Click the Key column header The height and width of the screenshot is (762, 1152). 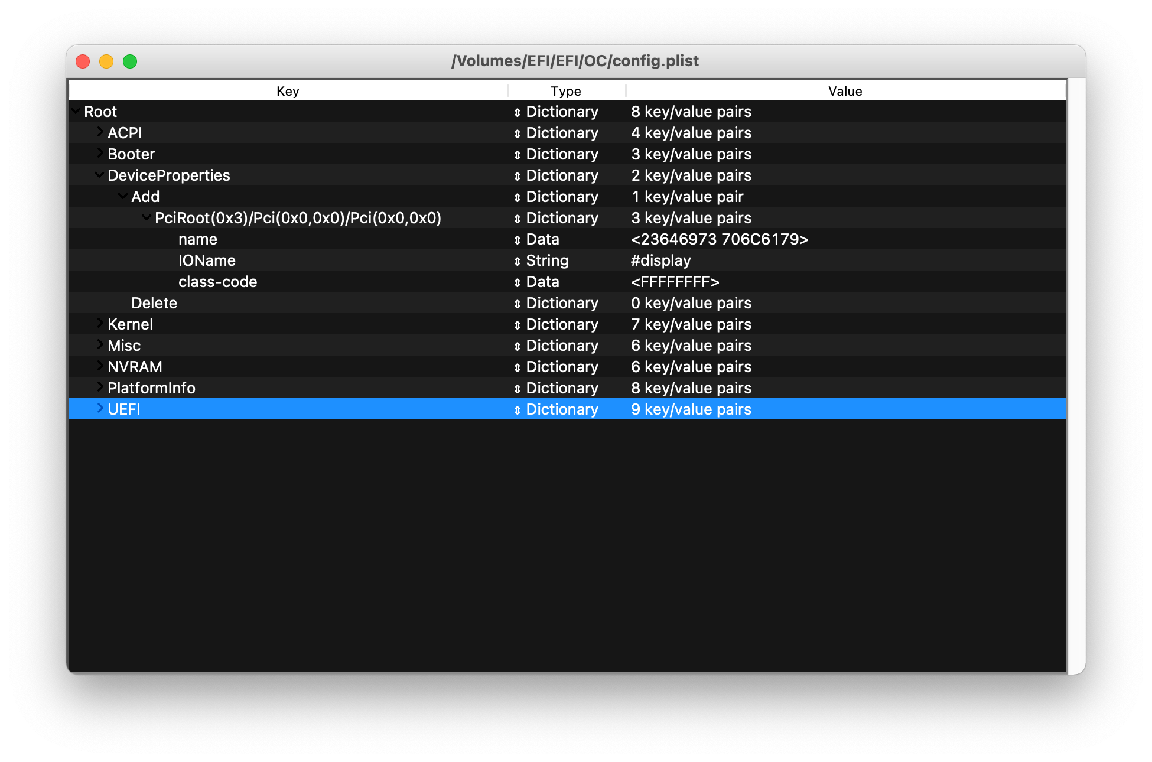[x=288, y=91]
